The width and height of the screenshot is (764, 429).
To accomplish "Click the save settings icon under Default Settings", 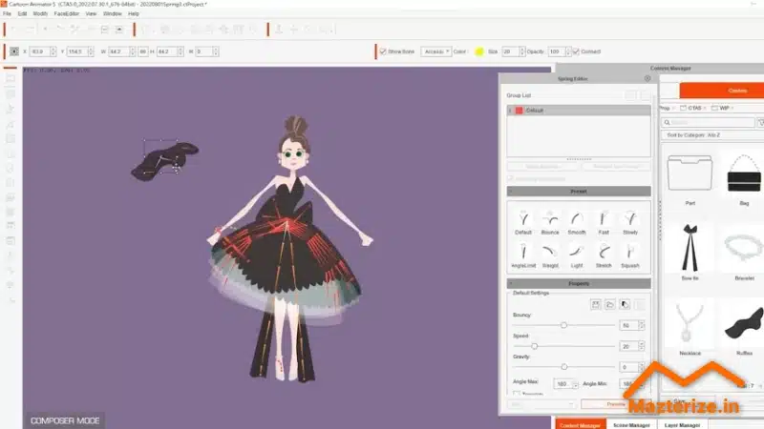I will [595, 304].
